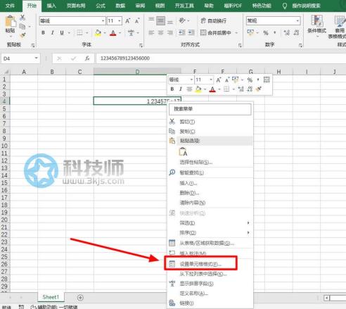Click the macro record icon in the status bar
This screenshot has height=309, width=346.
pos(21,307)
